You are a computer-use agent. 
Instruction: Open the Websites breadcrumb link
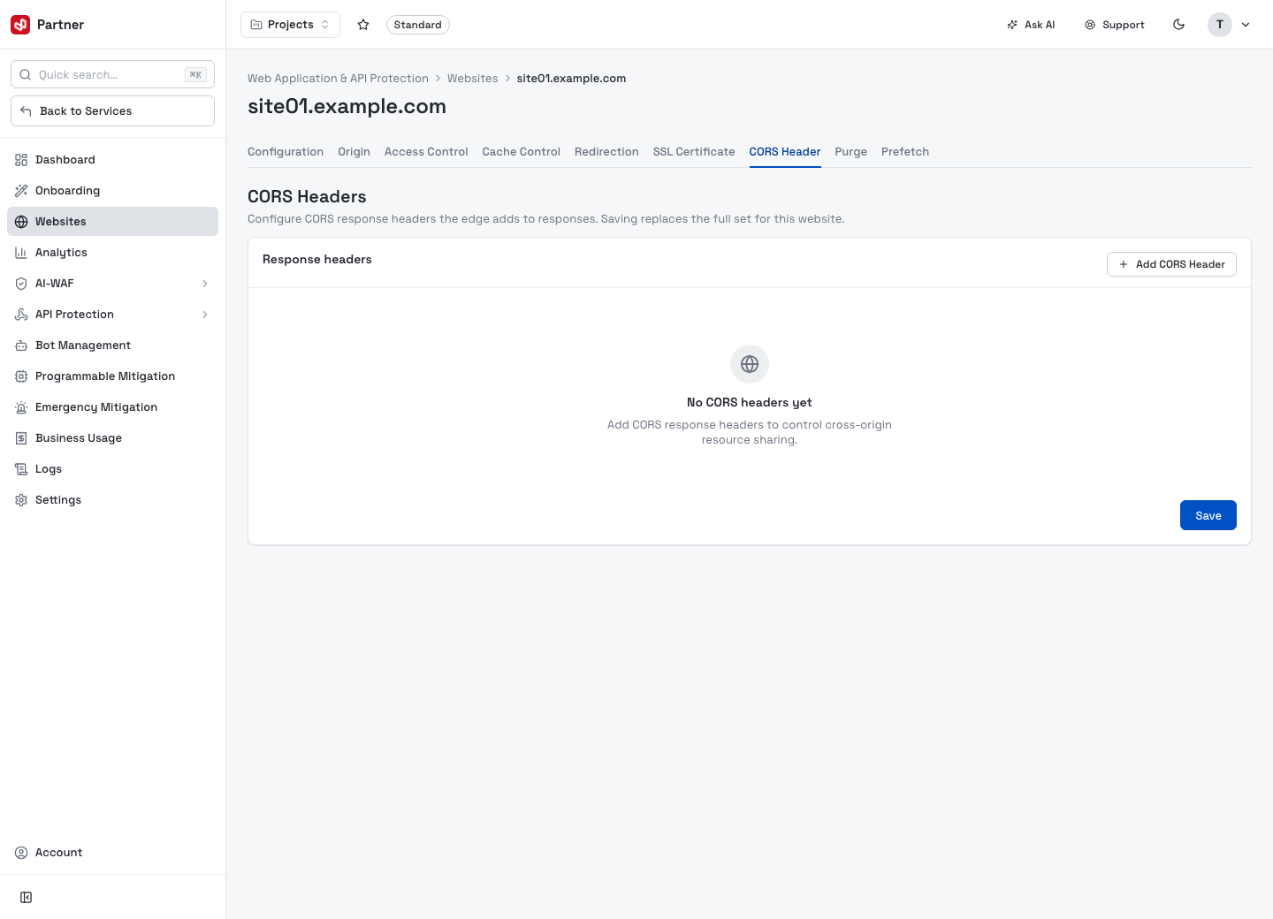[473, 79]
